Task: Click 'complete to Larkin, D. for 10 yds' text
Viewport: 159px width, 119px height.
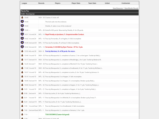Action: (x=72, y=72)
